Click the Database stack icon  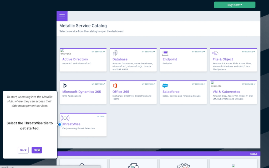(x=115, y=53)
